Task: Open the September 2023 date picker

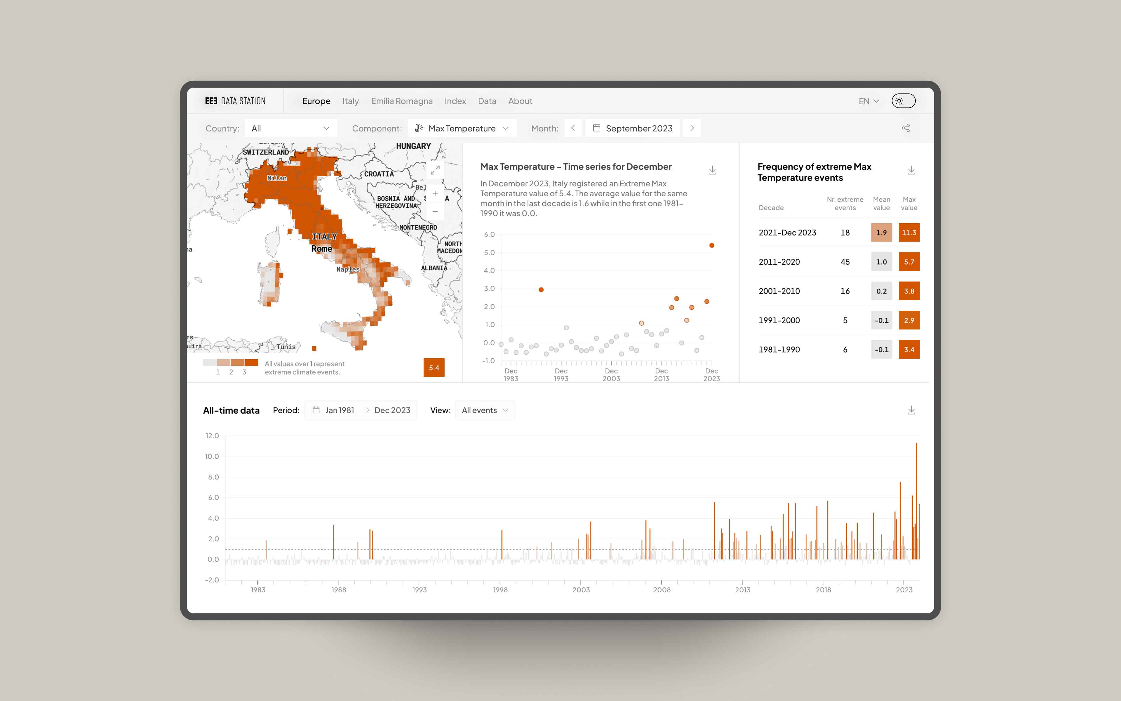Action: click(633, 128)
